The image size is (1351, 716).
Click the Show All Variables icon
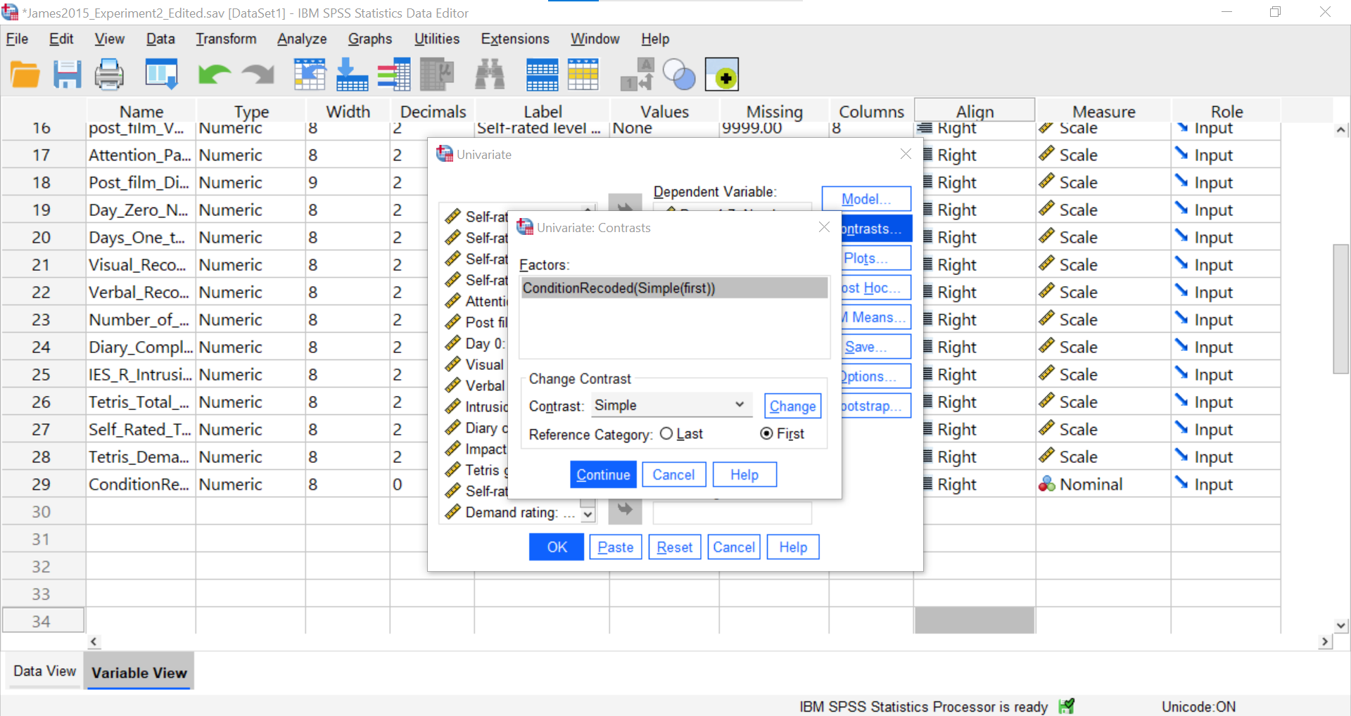722,75
